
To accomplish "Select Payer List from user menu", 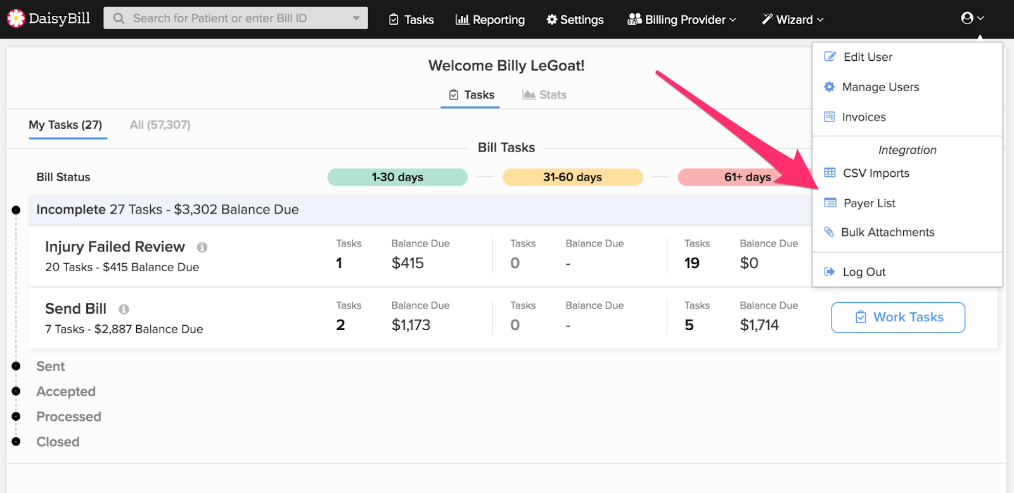I will (x=869, y=203).
